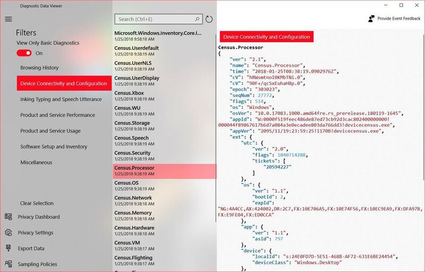Screen dimensions: 425x272
Task: Select Device Connectivity and Configuration filter
Action: (x=64, y=83)
